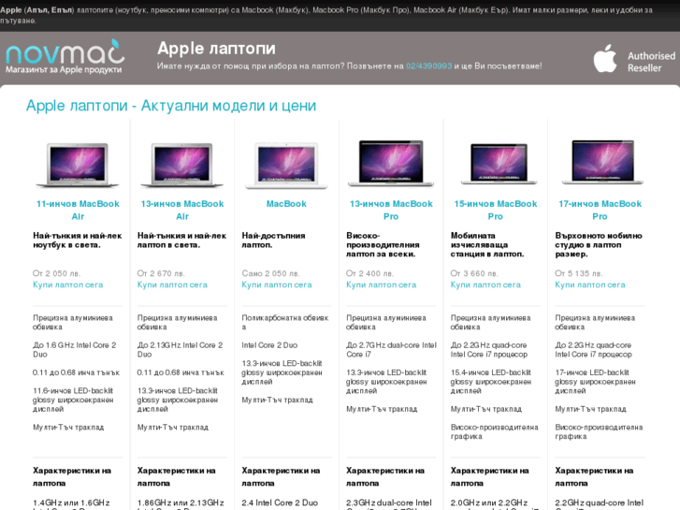The image size is (680, 510).
Task: Open 13-инчов MacBook Pro product image
Action: click(391, 164)
